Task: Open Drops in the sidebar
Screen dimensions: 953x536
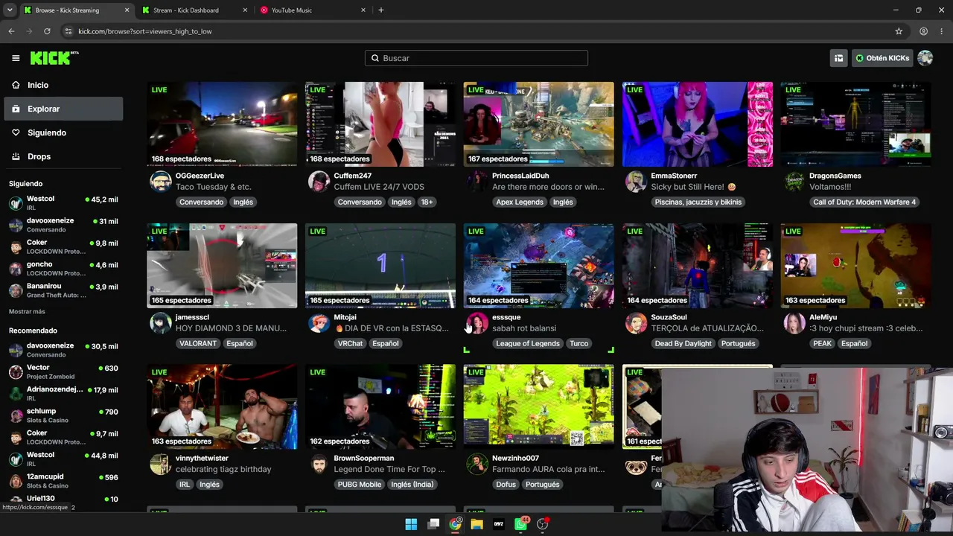Action: [63, 156]
